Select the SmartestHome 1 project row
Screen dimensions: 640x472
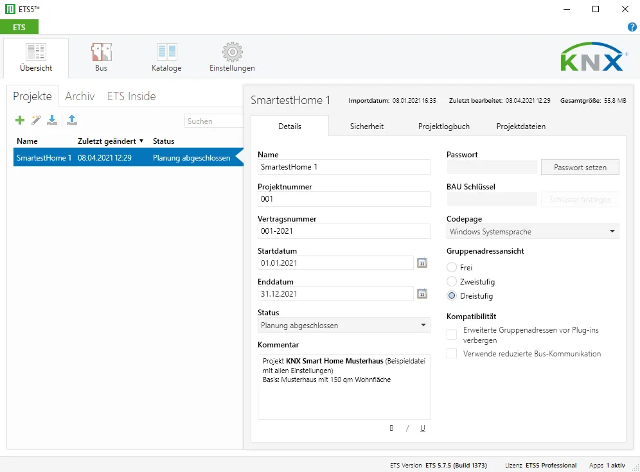(128, 158)
